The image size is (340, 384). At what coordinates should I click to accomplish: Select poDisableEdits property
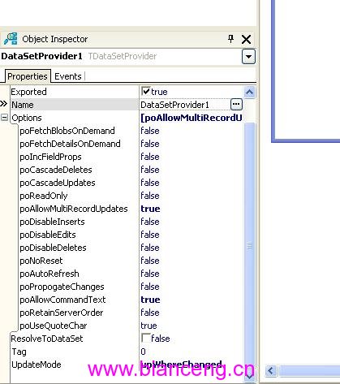[48, 235]
